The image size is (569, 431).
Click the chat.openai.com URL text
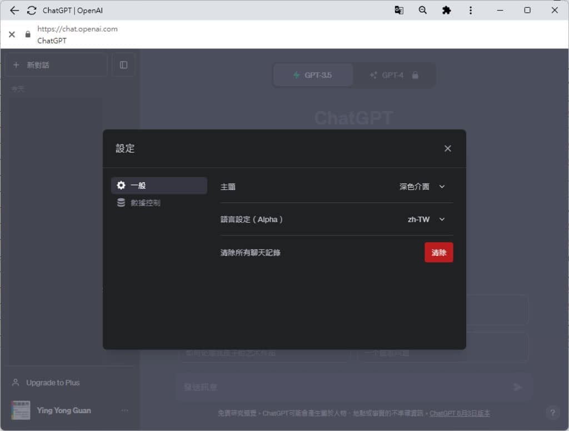pos(77,29)
